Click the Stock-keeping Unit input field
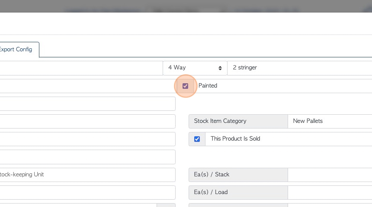Image resolution: width=372 pixels, height=207 pixels. click(87, 175)
